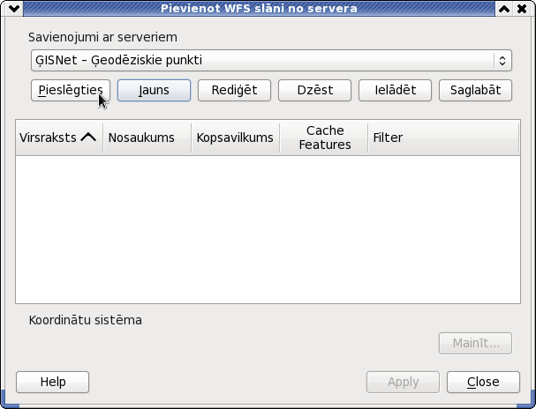536x409 pixels.
Task: Dismiss dialog using the Close button
Action: point(483,382)
